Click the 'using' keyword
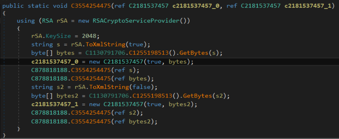This screenshot has height=139, width=339. [25, 21]
